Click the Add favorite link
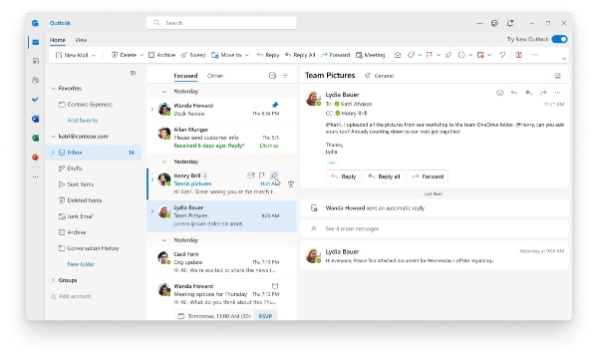Image resolution: width=598 pixels, height=359 pixels. pos(83,120)
